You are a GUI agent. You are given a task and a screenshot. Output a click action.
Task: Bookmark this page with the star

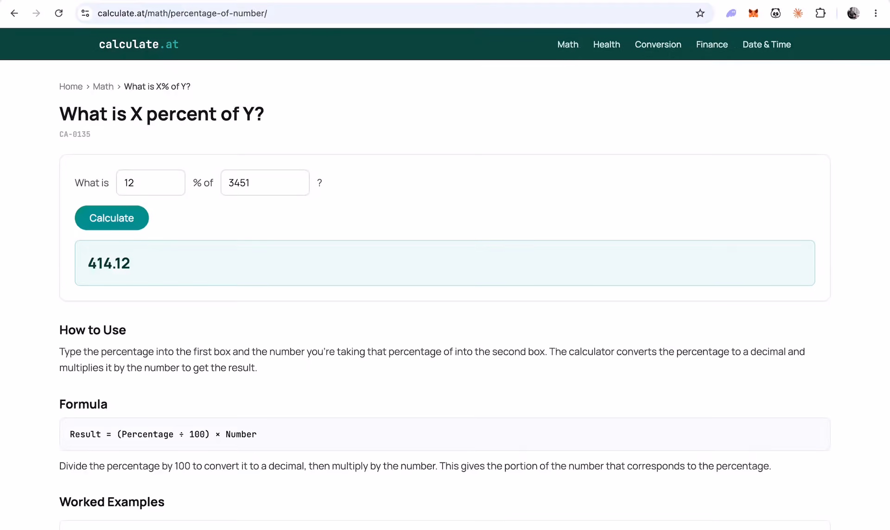[700, 13]
